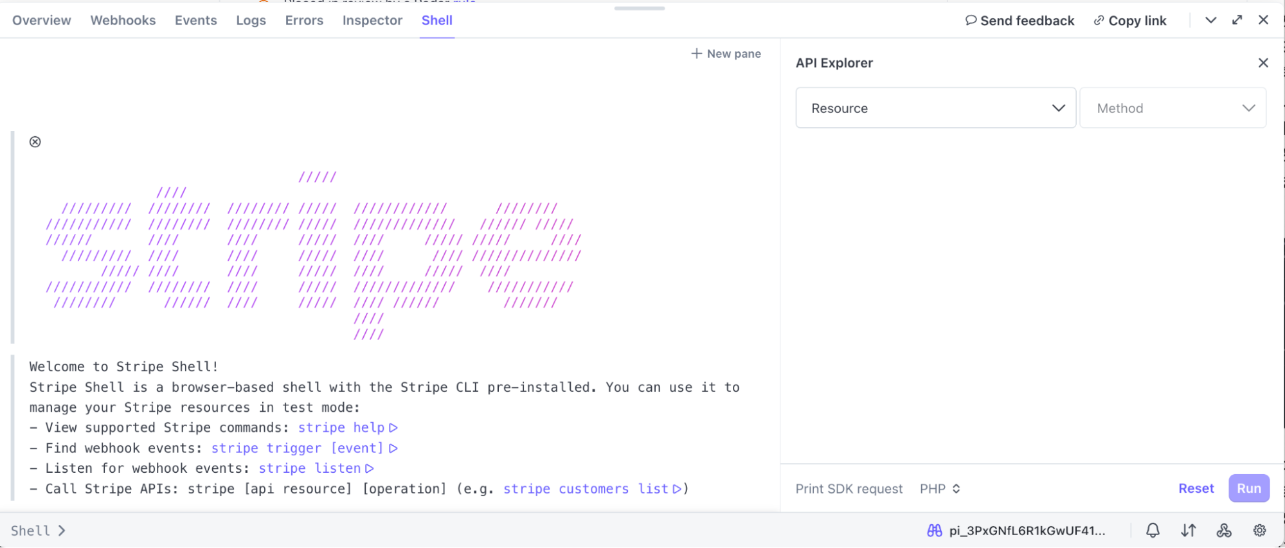Click Send feedback
1285x548 pixels.
[x=1020, y=21]
